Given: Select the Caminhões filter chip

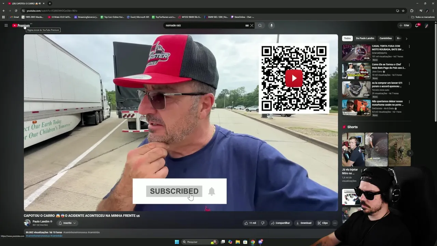Looking at the screenshot, I should [x=386, y=38].
